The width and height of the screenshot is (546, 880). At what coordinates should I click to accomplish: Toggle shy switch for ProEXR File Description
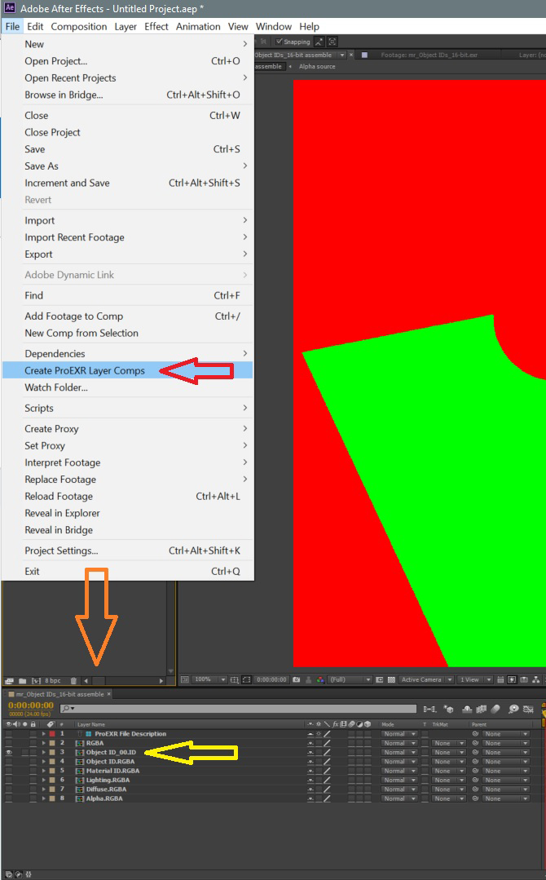[x=310, y=734]
